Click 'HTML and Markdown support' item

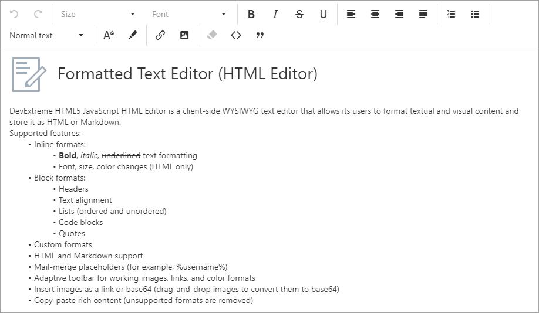(88, 256)
